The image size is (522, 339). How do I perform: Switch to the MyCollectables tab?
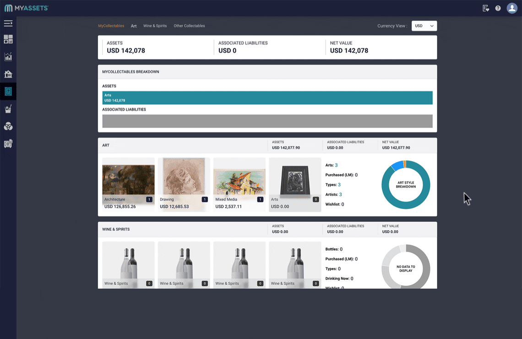pos(111,26)
